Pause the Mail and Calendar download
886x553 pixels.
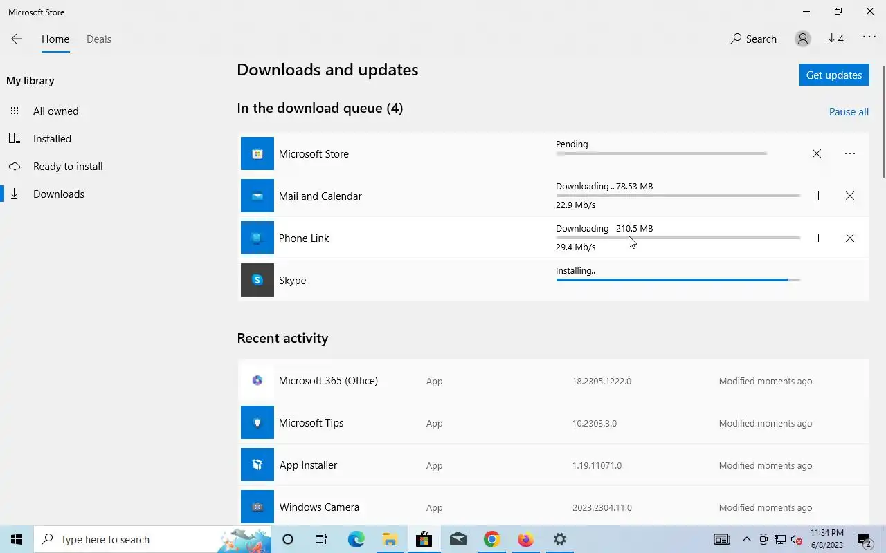[x=817, y=196]
